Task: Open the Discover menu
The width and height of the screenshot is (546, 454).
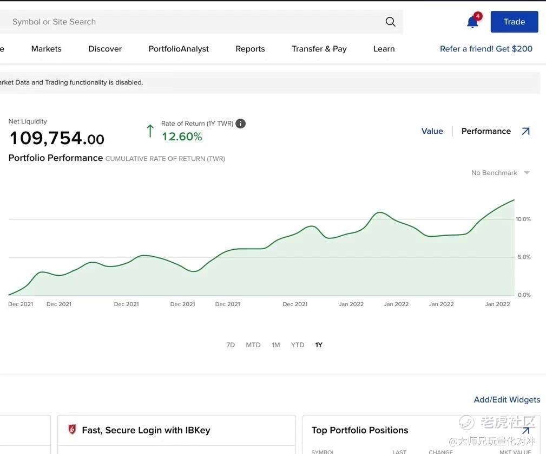Action: point(105,49)
